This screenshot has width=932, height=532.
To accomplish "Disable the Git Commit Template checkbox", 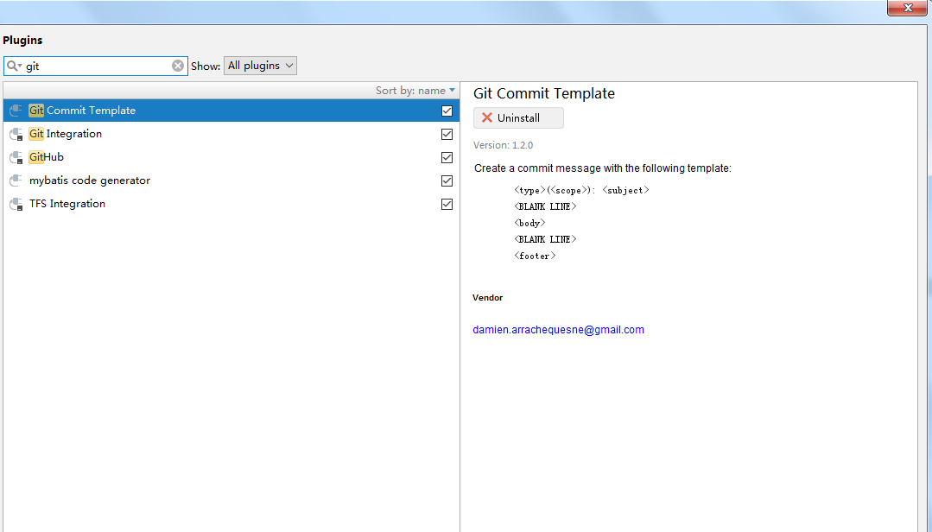I will click(x=447, y=111).
